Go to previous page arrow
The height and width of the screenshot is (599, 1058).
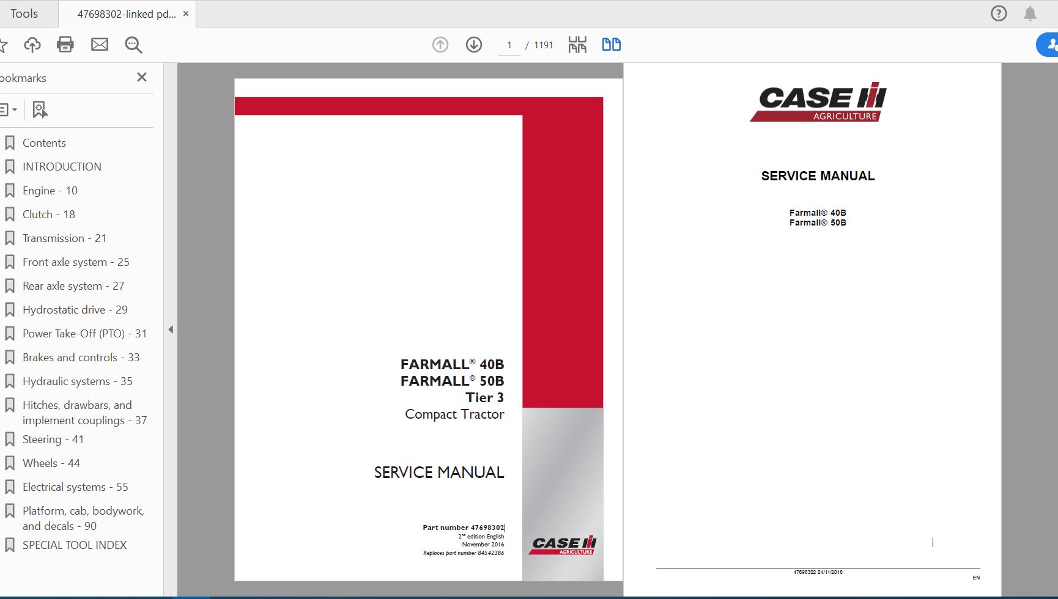(x=440, y=45)
